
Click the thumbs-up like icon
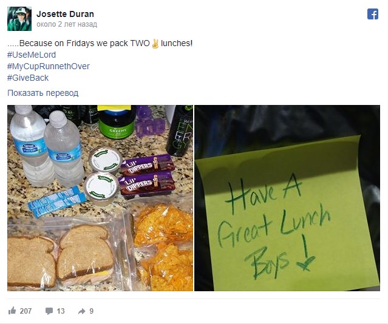[x=12, y=311]
